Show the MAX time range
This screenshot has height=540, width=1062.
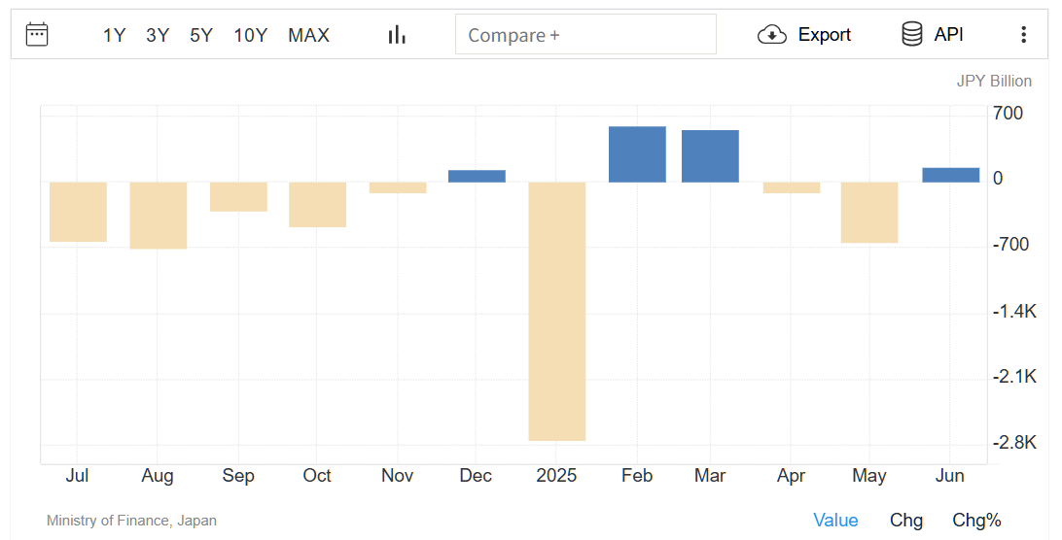309,35
